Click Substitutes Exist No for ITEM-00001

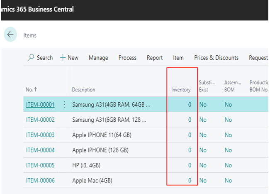point(203,105)
